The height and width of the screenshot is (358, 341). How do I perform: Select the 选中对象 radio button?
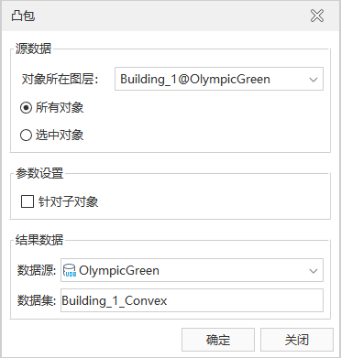[x=26, y=136]
